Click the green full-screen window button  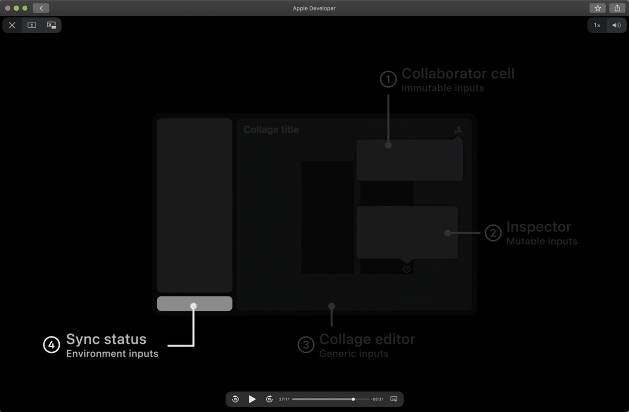[25, 8]
